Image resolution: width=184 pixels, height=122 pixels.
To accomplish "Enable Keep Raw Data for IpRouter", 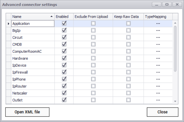I will coord(128,86).
